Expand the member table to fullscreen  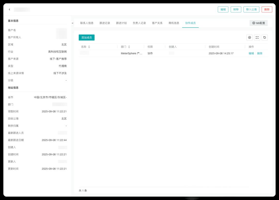click(257, 37)
